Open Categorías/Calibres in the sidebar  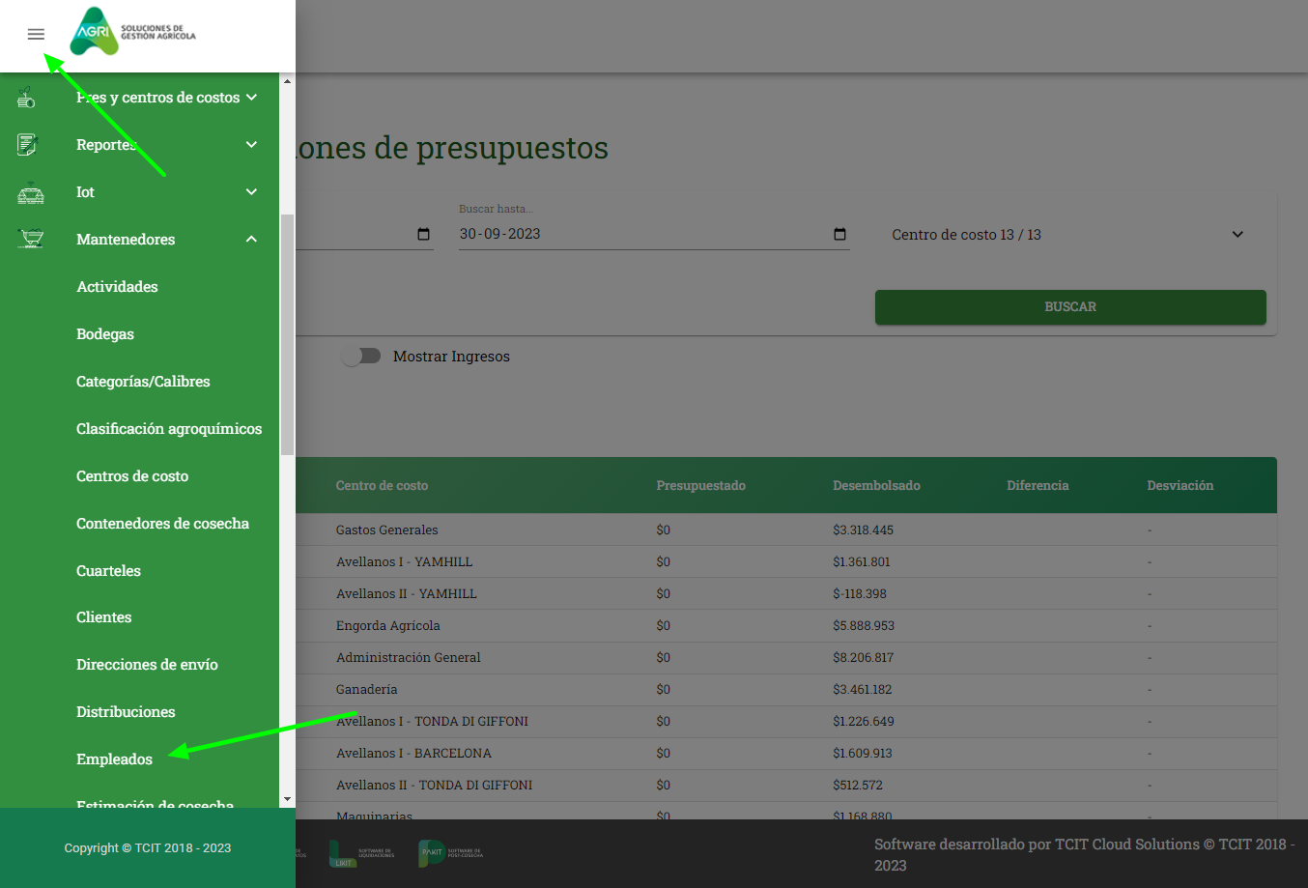[x=143, y=382]
